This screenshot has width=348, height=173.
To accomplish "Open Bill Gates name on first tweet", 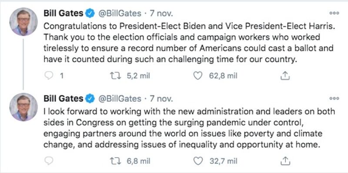I will pyautogui.click(x=64, y=13).
